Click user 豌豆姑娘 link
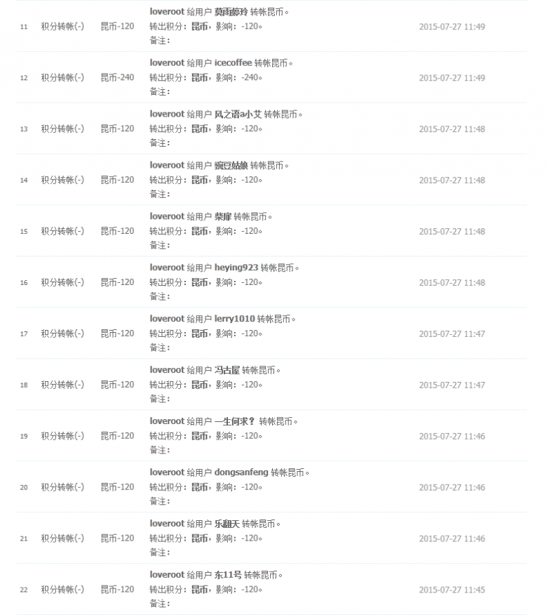 pyautogui.click(x=231, y=165)
